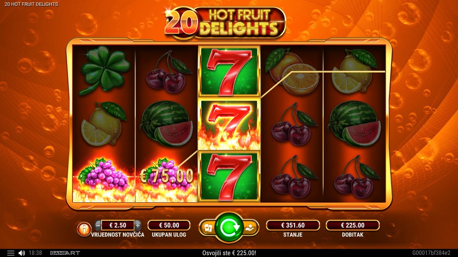Image resolution: width=458 pixels, height=257 pixels.
Task: Click the coin value field showing € 2.50
Action: point(118,225)
